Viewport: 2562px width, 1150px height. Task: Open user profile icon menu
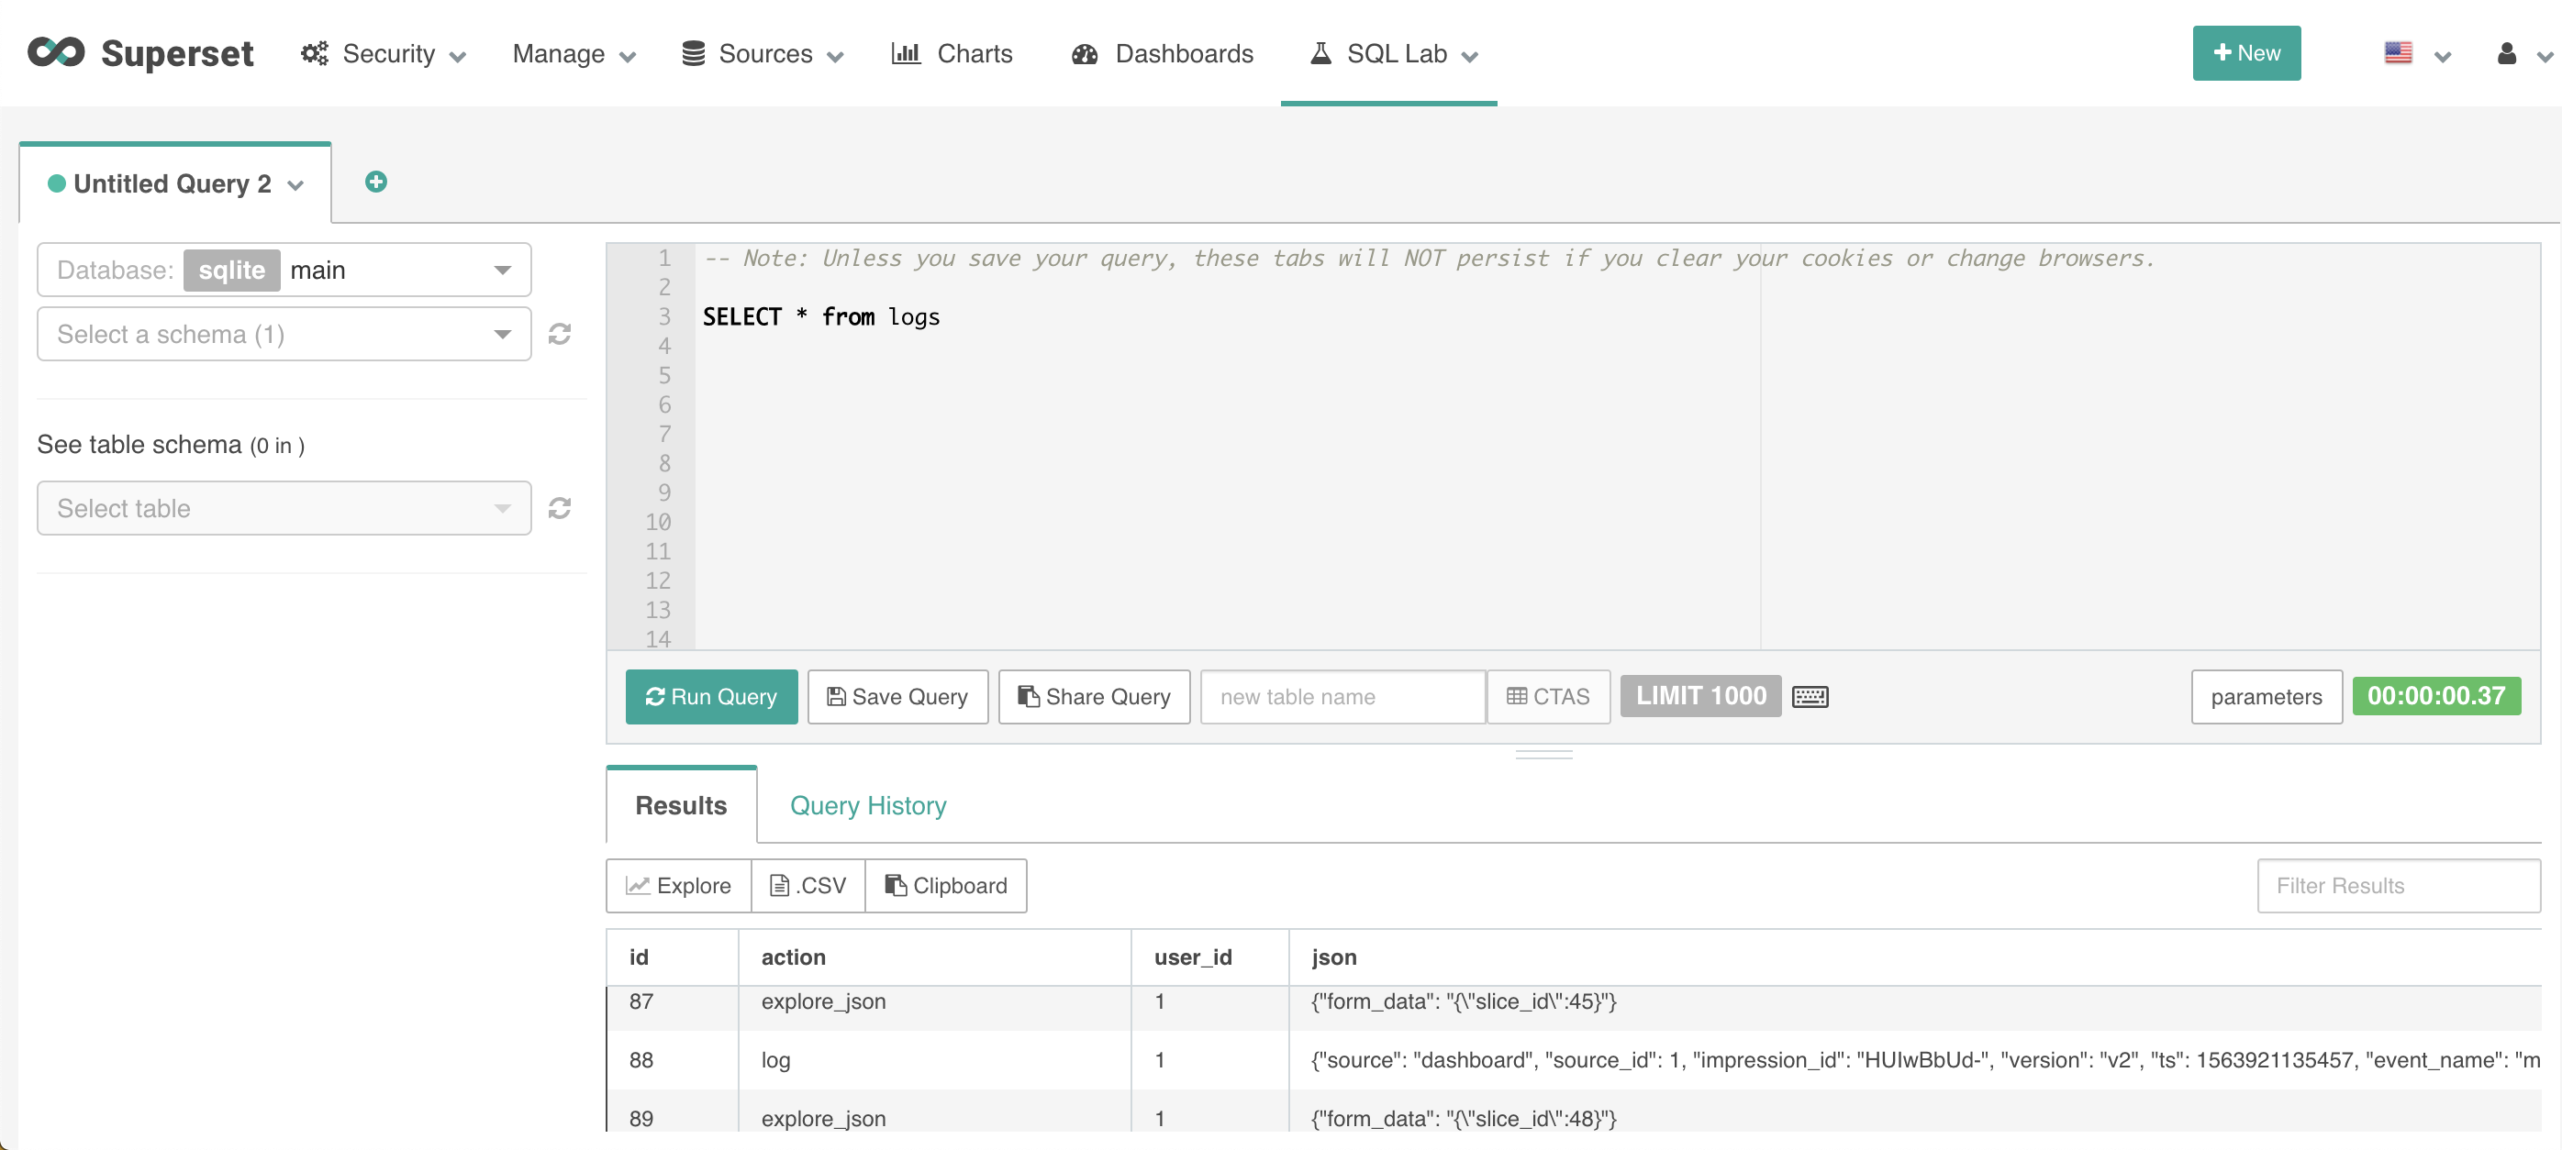point(2506,54)
